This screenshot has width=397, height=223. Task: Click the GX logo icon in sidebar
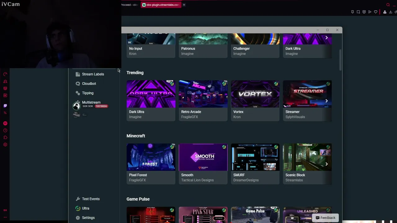[x=5, y=210]
